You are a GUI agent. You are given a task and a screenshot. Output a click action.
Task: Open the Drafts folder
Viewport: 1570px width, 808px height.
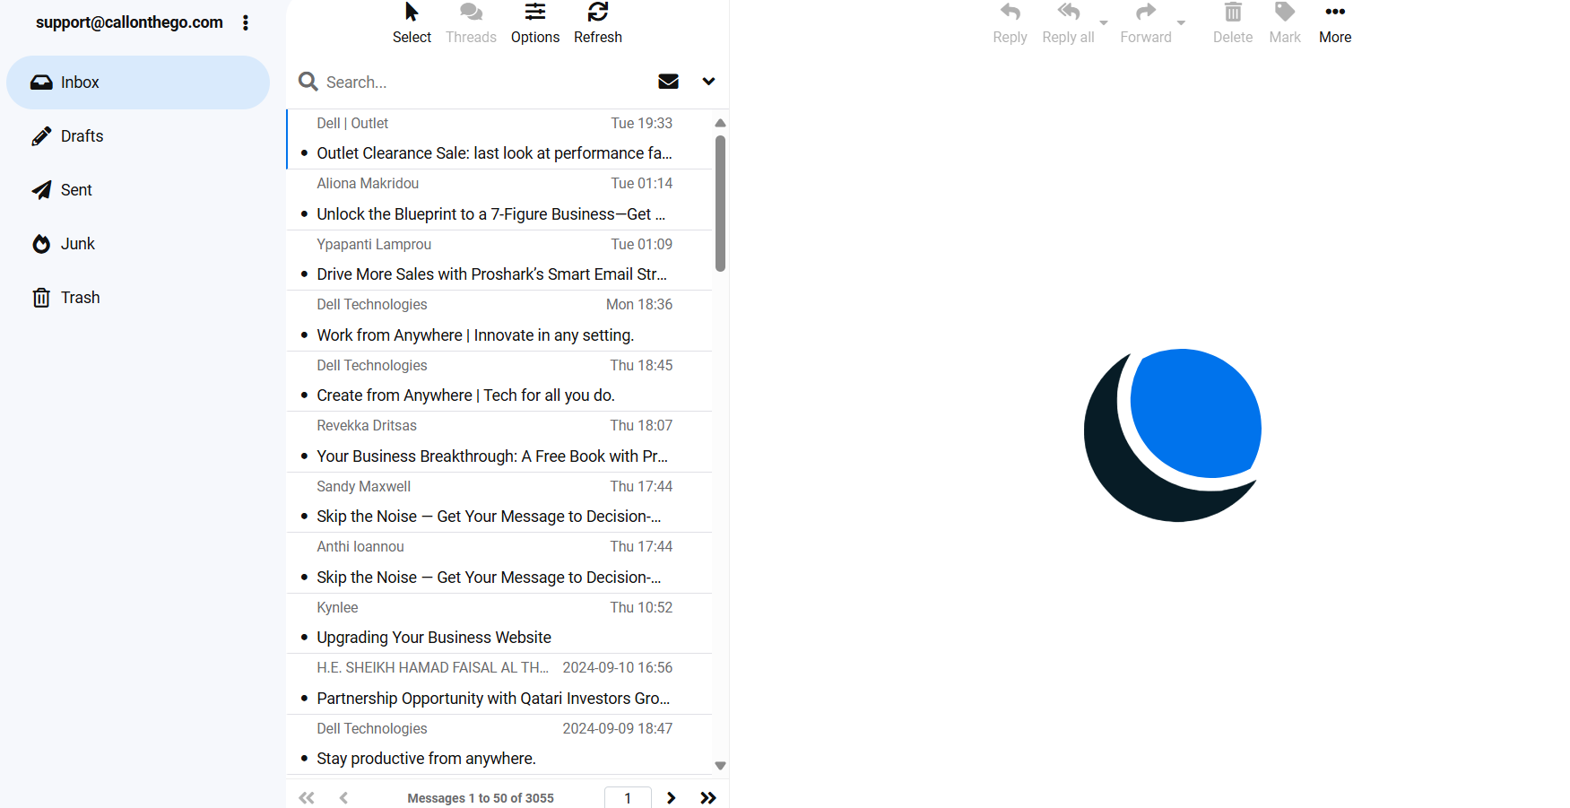click(x=82, y=136)
